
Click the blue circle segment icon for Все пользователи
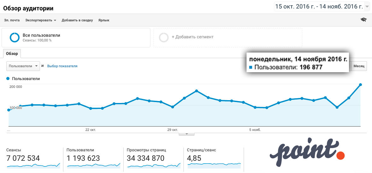(x=15, y=38)
